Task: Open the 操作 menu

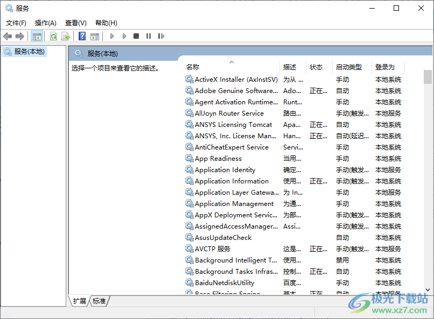Action: tap(46, 23)
